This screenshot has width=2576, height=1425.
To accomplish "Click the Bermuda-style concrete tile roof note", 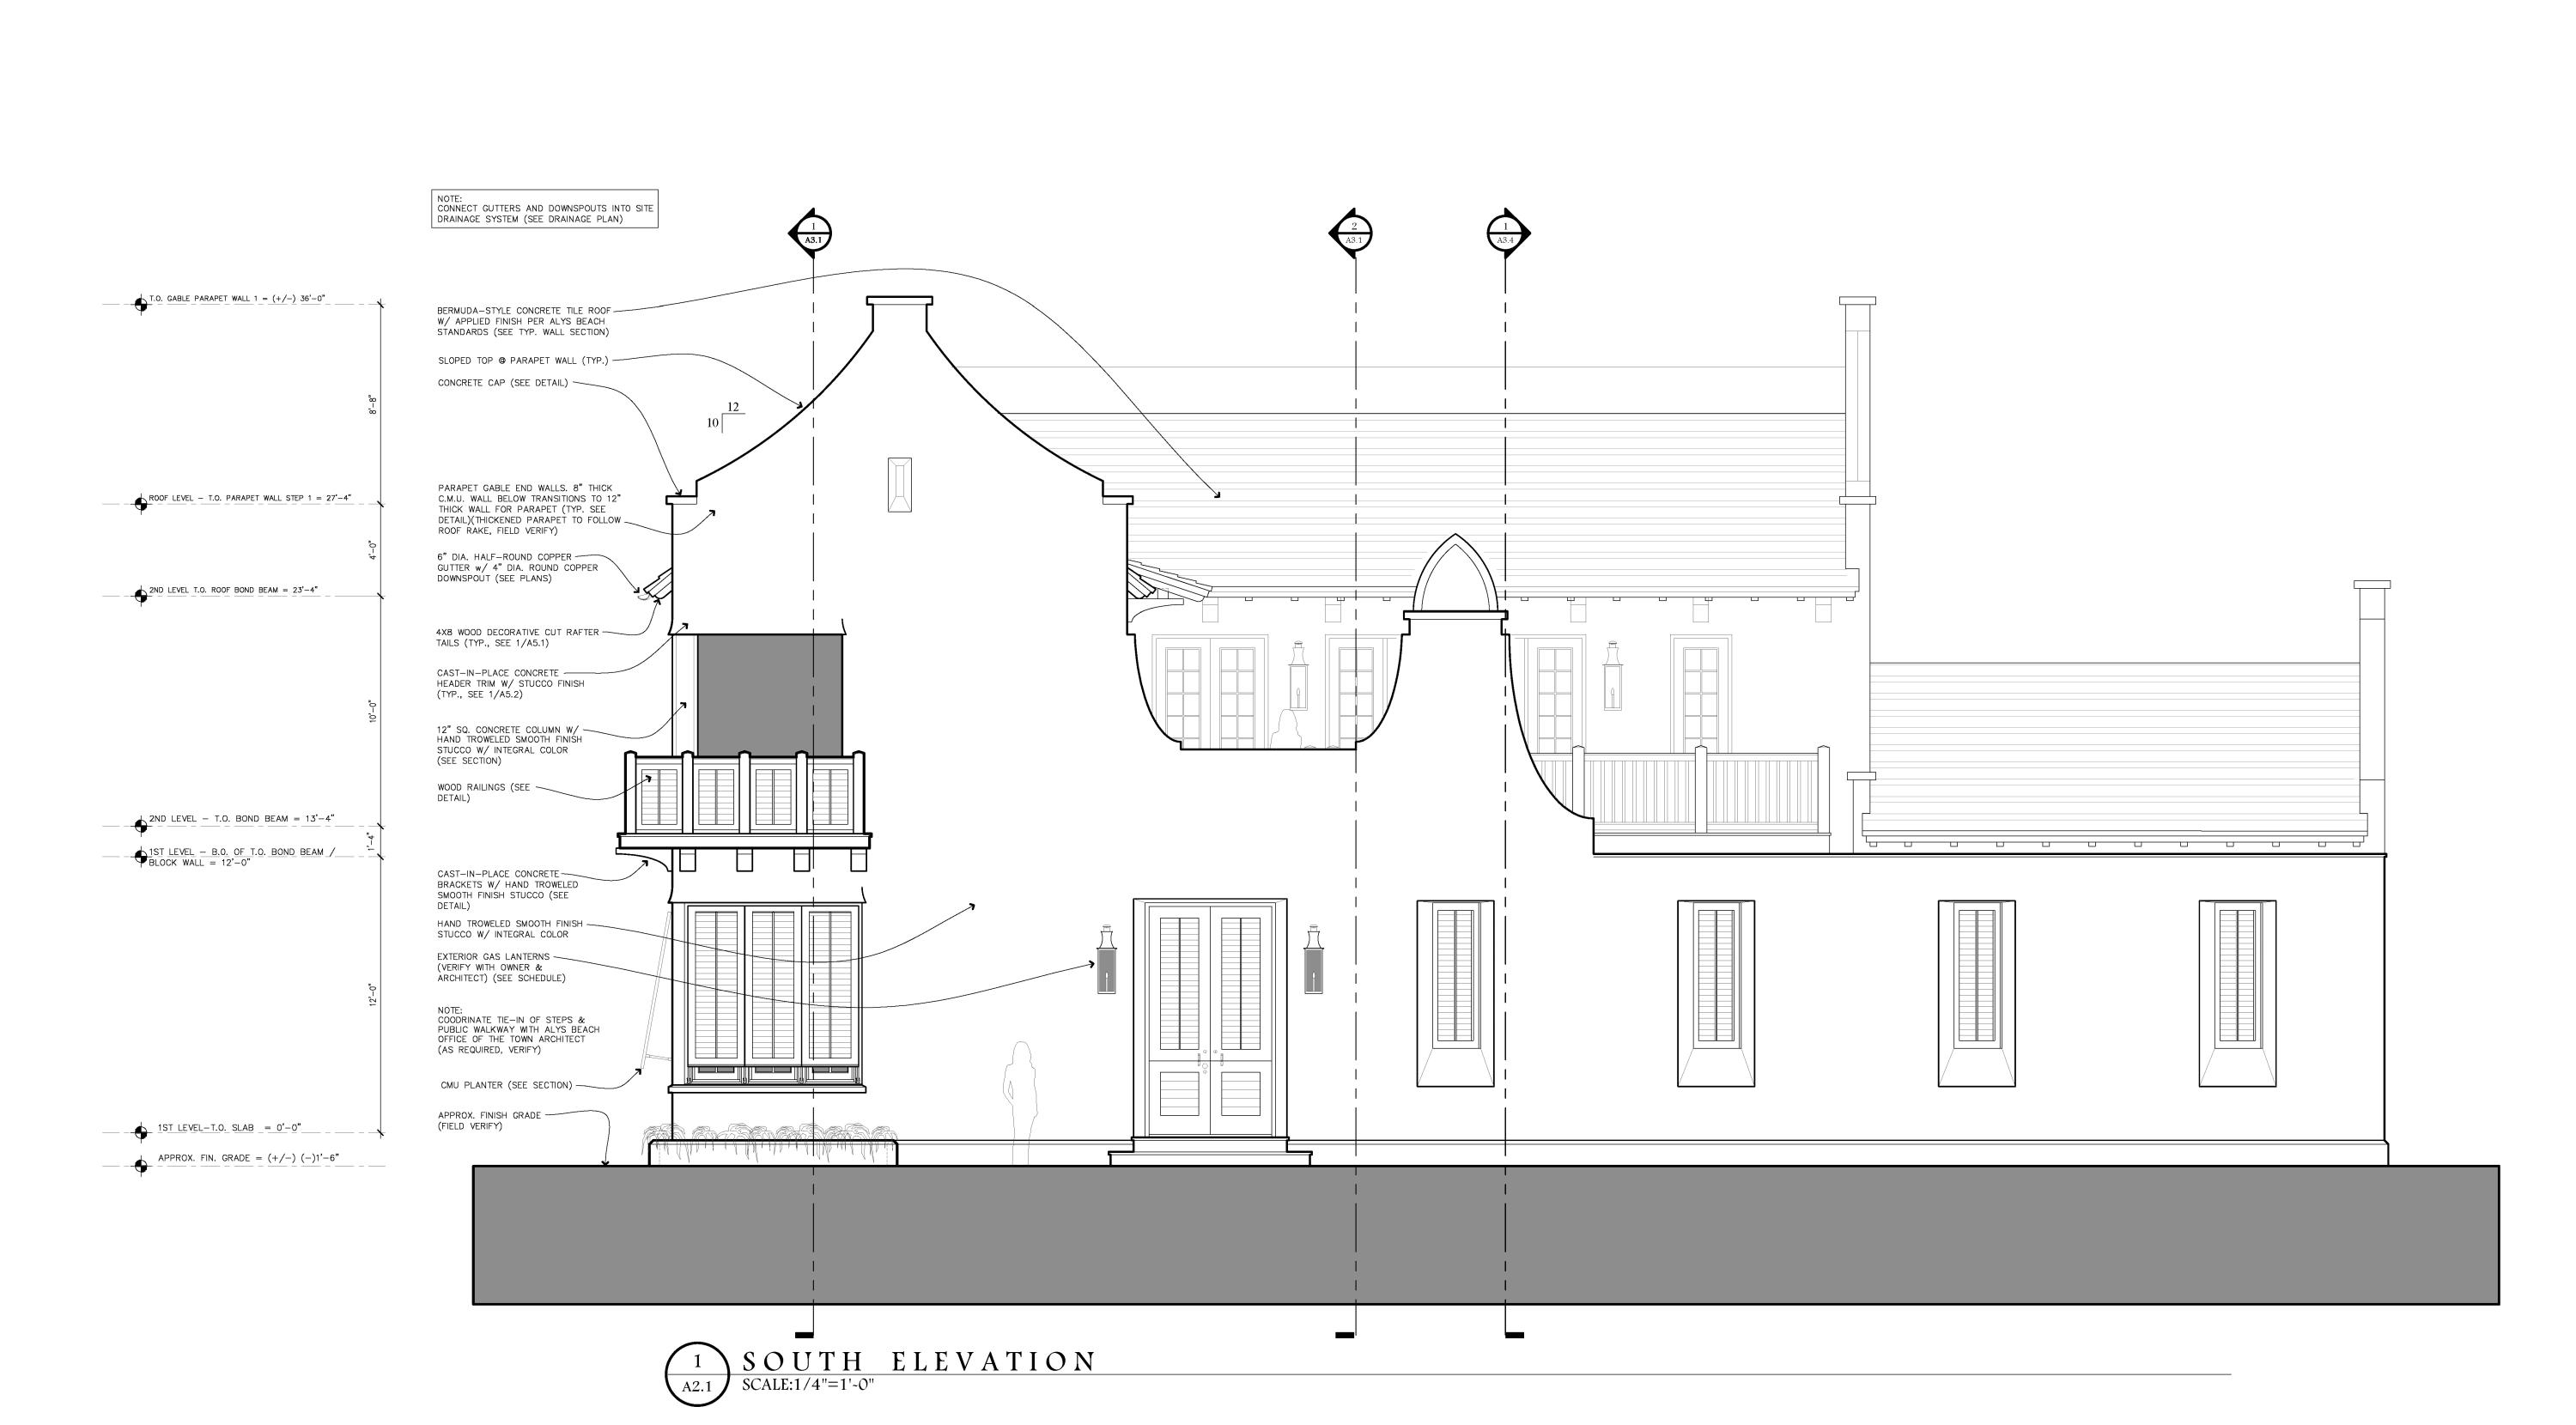I will (523, 321).
